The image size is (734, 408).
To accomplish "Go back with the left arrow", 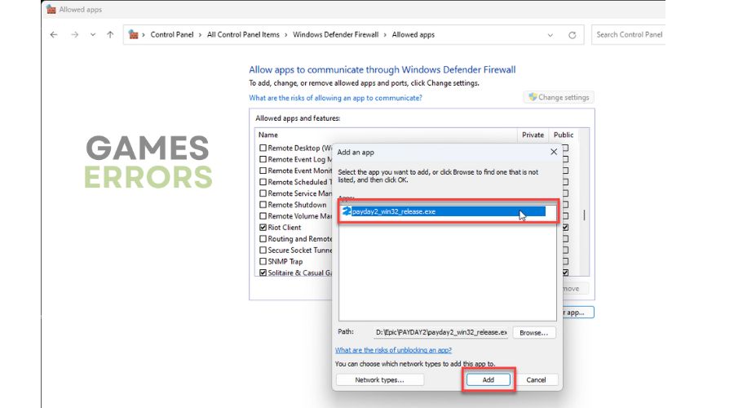I will [x=54, y=34].
